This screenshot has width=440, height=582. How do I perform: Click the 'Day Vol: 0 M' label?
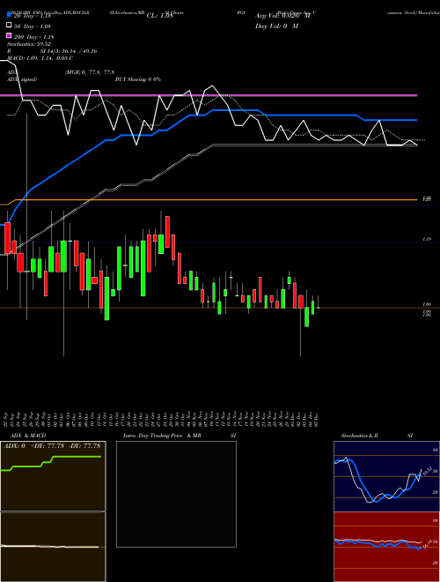276,26
